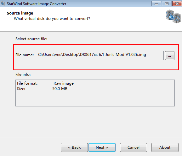
Task: Go to the next step with Next
Action: 102,147
